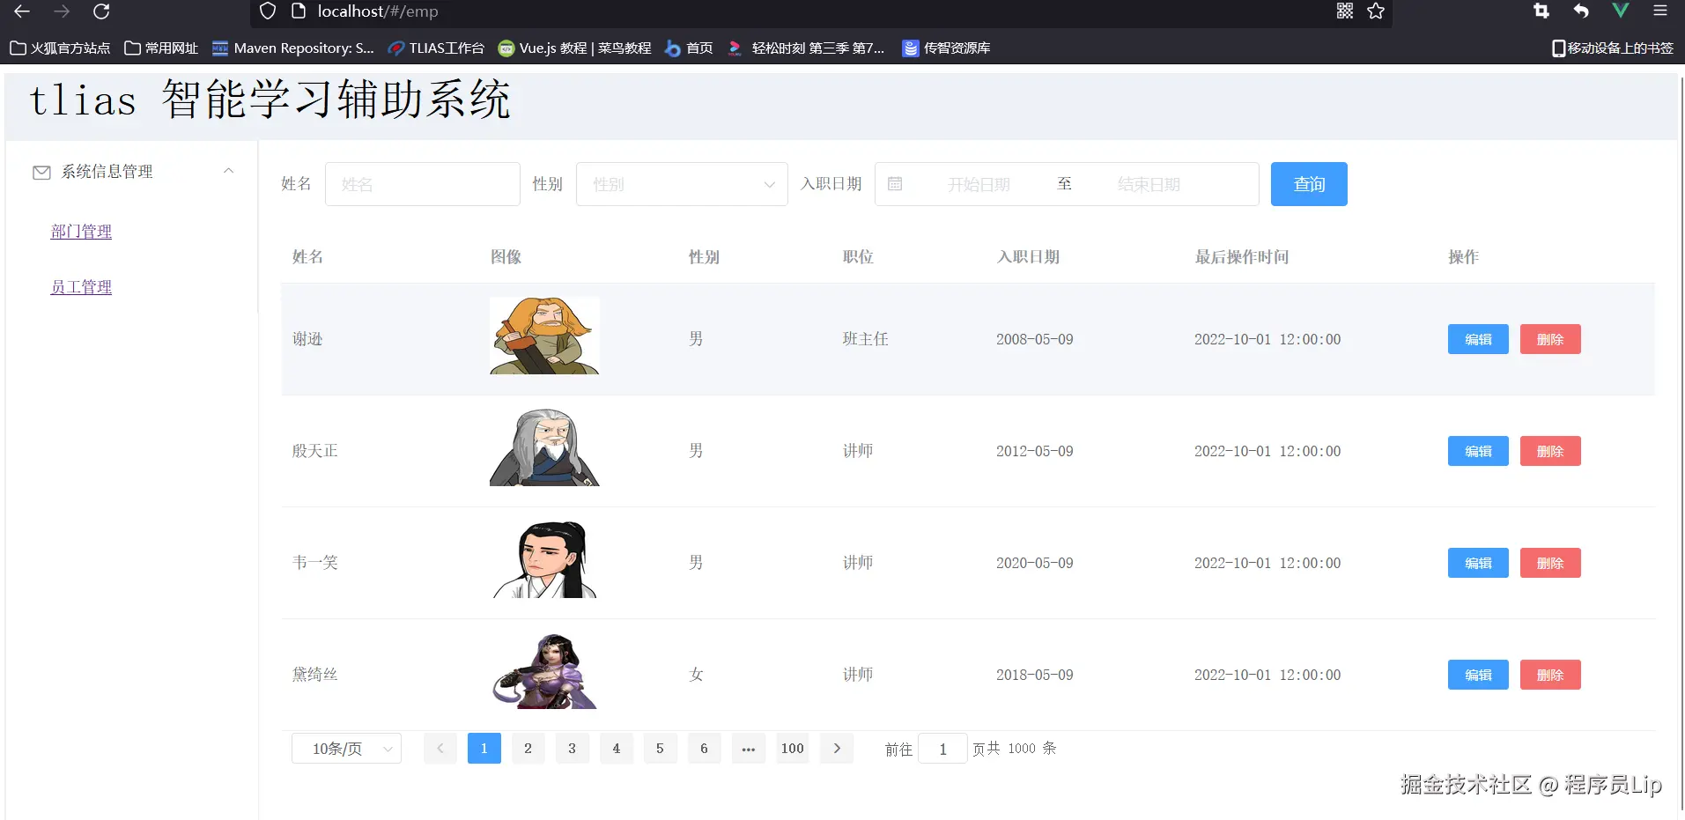Viewport: 1685px width, 820px height.
Task: View the avatar thumbnail of 韦一笑
Action: 543,558
